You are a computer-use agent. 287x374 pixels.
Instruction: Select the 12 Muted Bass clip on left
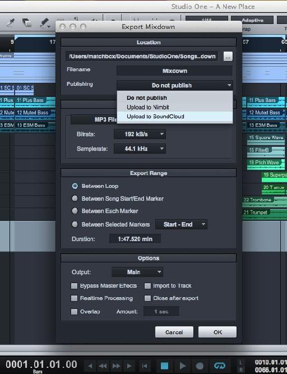[x=35, y=114]
